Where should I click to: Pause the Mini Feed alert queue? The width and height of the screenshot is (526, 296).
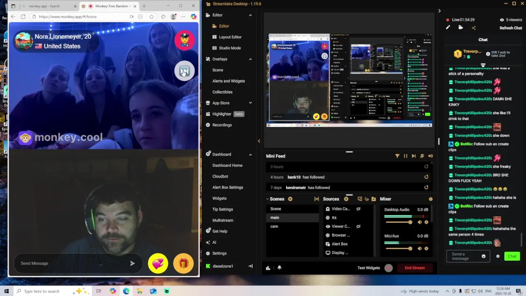pos(406,156)
